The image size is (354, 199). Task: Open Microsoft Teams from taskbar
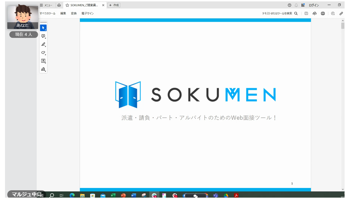coord(216,195)
